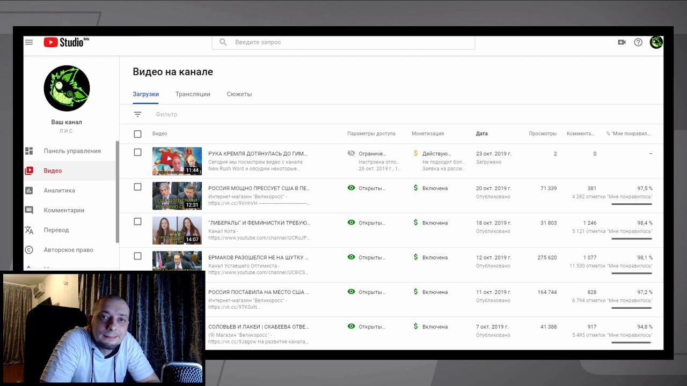Click the 12:31 video thumbnail
The height and width of the screenshot is (386, 687).
177,196
